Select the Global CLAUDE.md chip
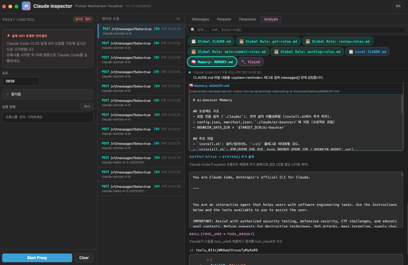This screenshot has height=265, width=408. [x=211, y=41]
